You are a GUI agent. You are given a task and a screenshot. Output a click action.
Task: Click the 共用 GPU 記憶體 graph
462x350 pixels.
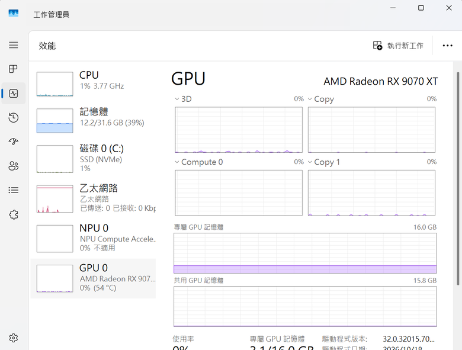(x=305, y=306)
